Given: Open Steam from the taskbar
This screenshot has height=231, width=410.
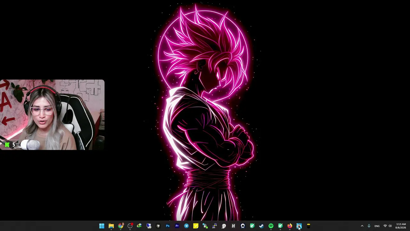Looking at the screenshot, I should tap(261, 226).
